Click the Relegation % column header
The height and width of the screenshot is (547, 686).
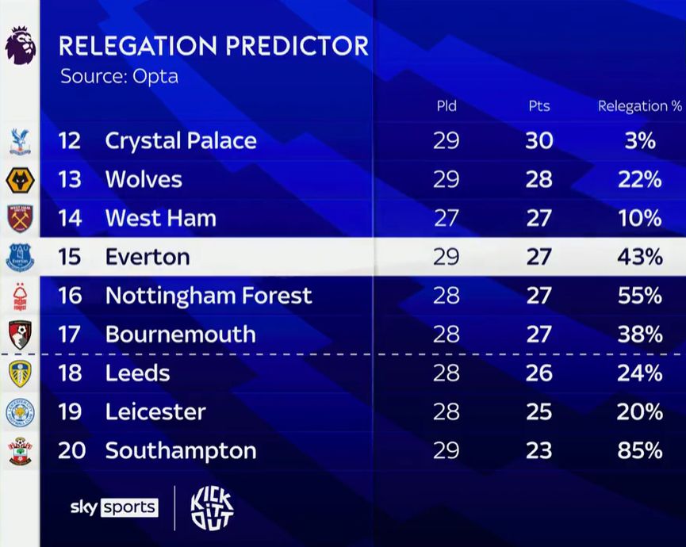639,106
